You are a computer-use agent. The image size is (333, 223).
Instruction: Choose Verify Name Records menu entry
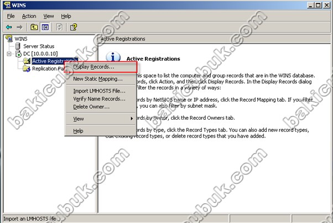point(101,99)
